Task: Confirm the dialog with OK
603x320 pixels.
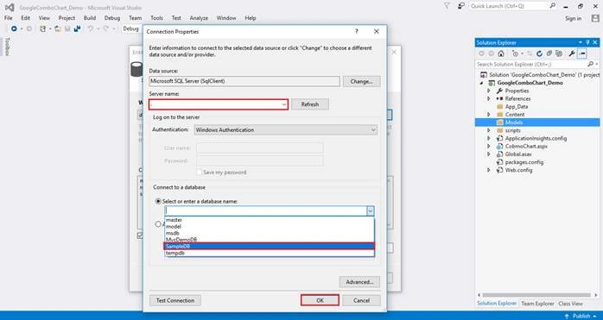Action: [320, 300]
